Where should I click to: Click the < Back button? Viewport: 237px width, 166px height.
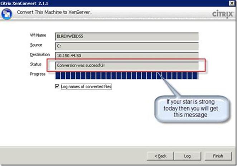[160, 156]
